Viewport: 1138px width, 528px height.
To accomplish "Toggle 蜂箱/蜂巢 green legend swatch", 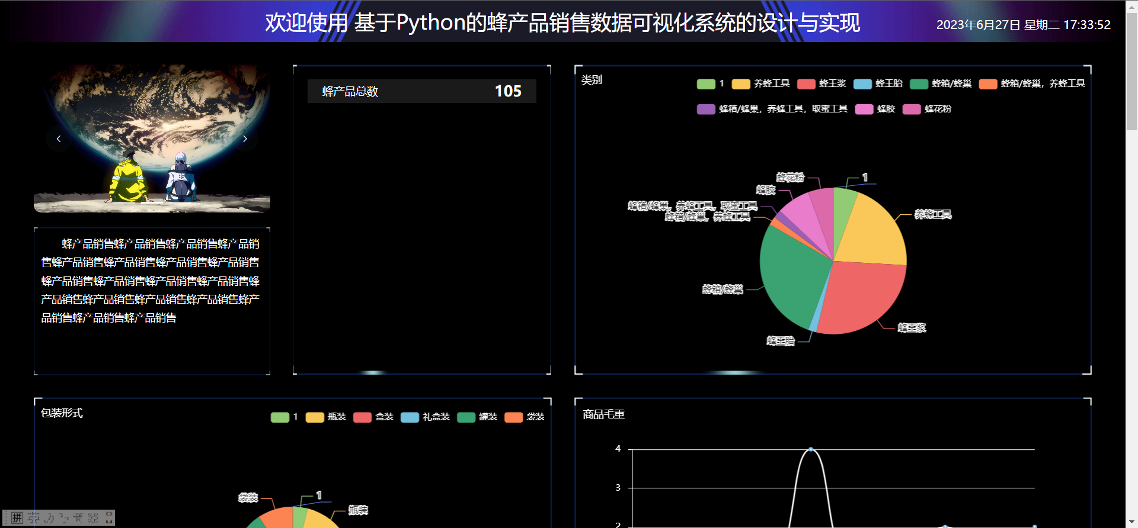I will click(919, 83).
